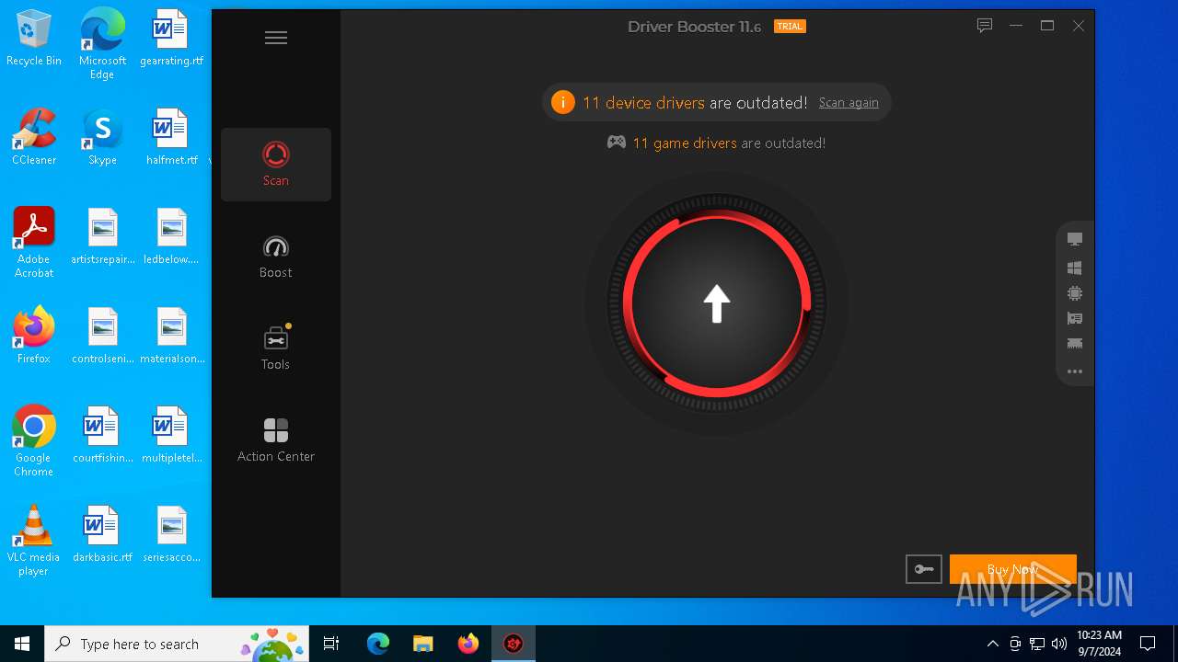Select controlseni image file on desktop
This screenshot has height=662, width=1178.
(102, 337)
